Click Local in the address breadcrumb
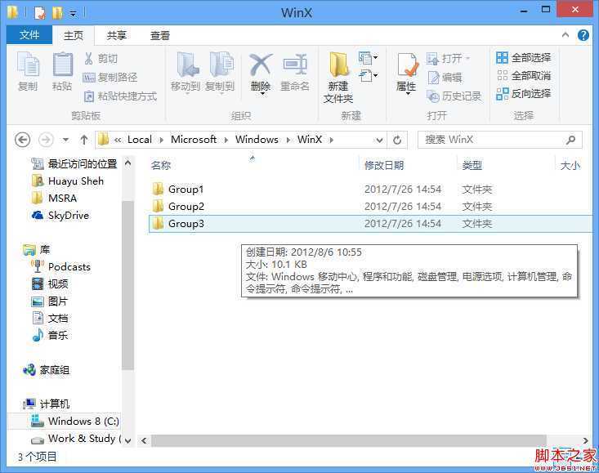The height and width of the screenshot is (473, 599). click(140, 140)
